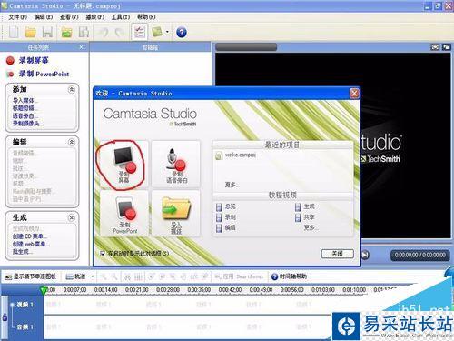The height and width of the screenshot is (341, 454).
Task: Open the 播放 (Play) menu
Action: tap(94, 17)
